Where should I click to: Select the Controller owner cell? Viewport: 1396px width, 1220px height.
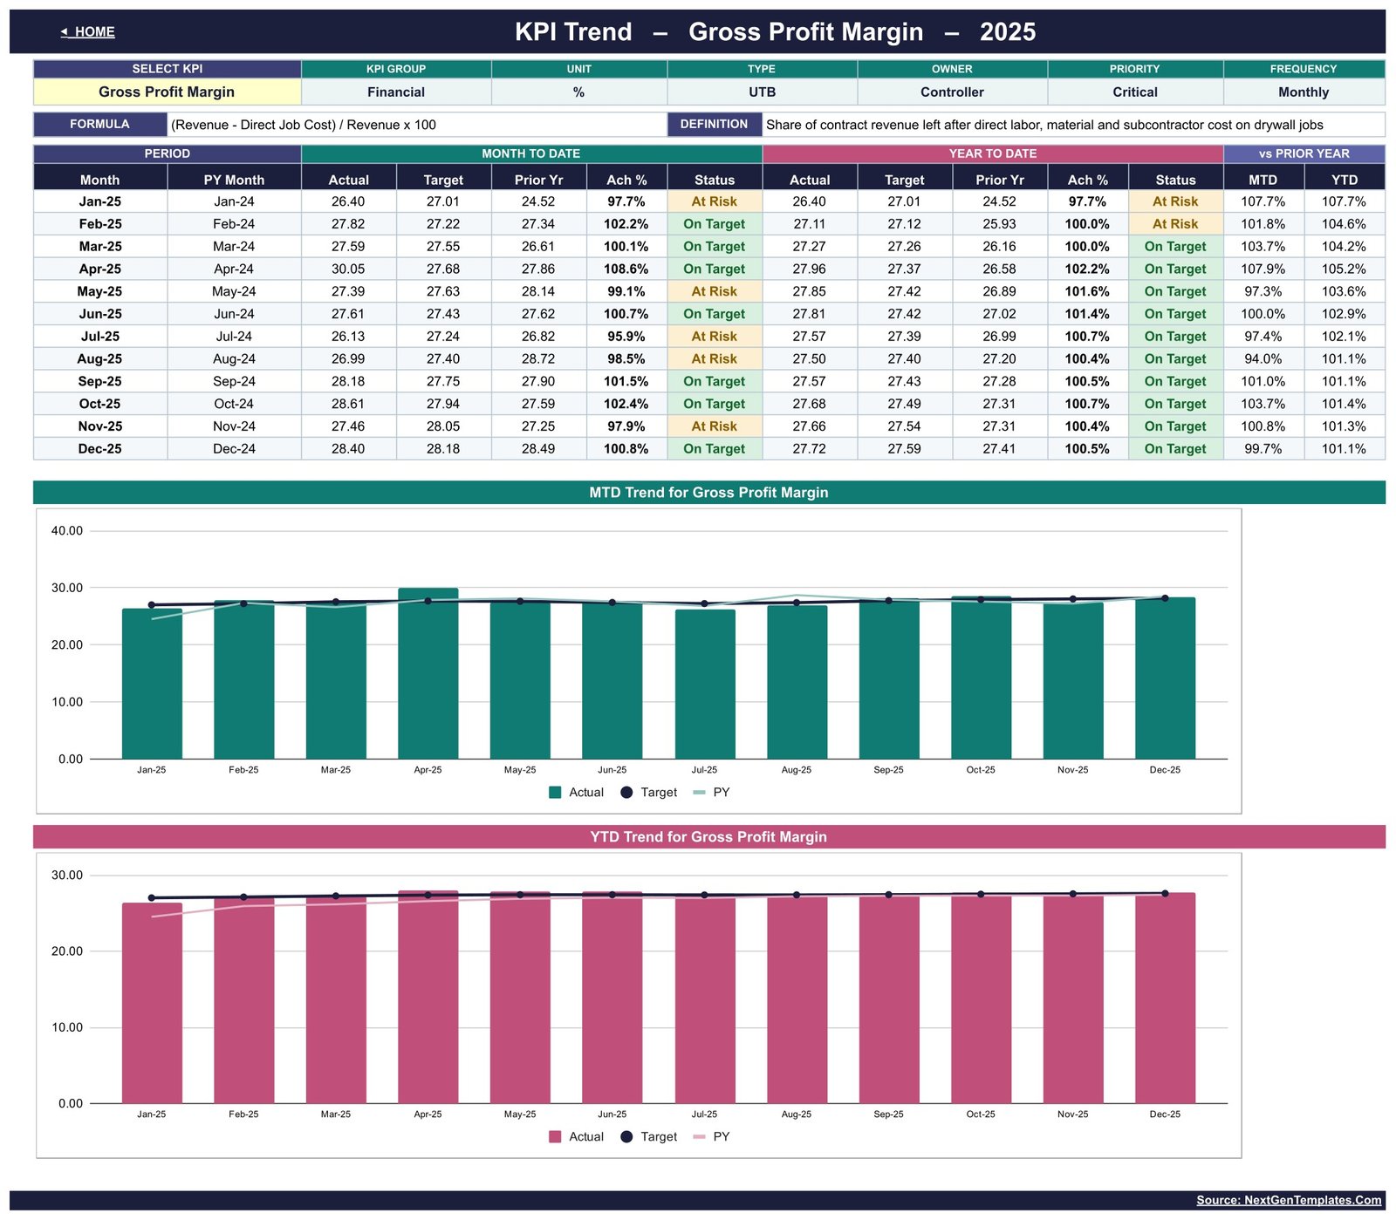pyautogui.click(x=952, y=92)
